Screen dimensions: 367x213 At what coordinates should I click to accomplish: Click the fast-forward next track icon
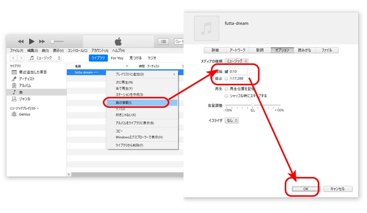(42, 41)
